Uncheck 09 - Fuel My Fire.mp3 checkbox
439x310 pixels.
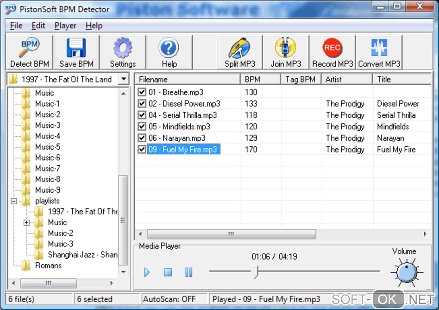142,149
